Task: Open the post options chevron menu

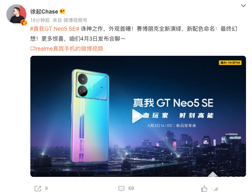Action: 243,6
